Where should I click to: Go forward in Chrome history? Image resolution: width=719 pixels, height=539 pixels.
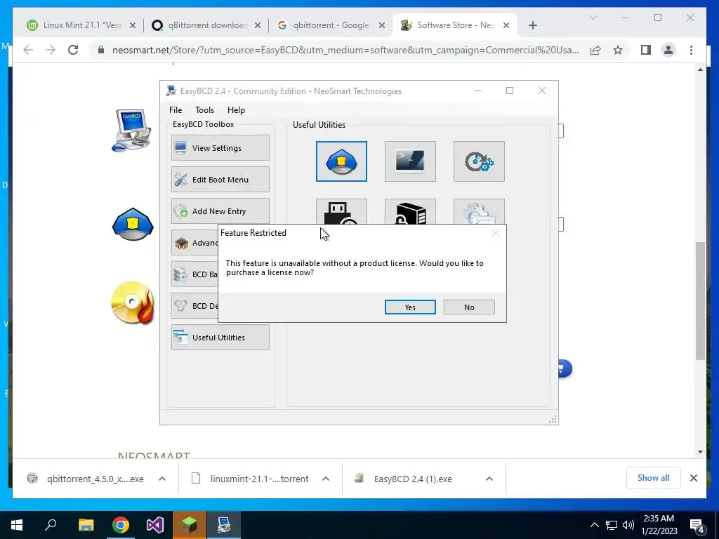(51, 50)
